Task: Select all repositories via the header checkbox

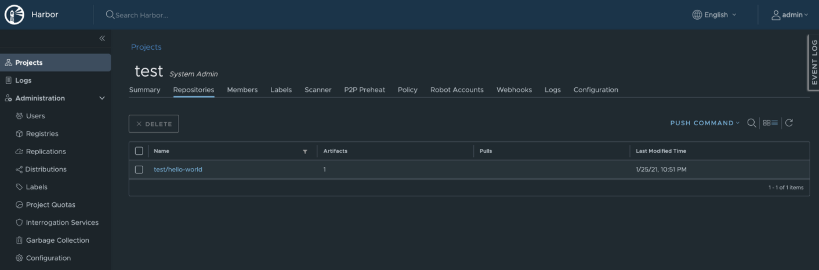Action: 139,151
